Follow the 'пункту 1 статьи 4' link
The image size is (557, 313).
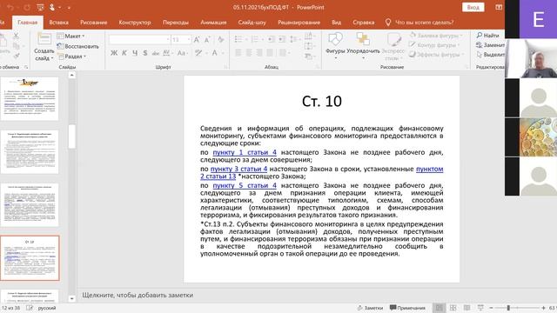[x=245, y=152]
